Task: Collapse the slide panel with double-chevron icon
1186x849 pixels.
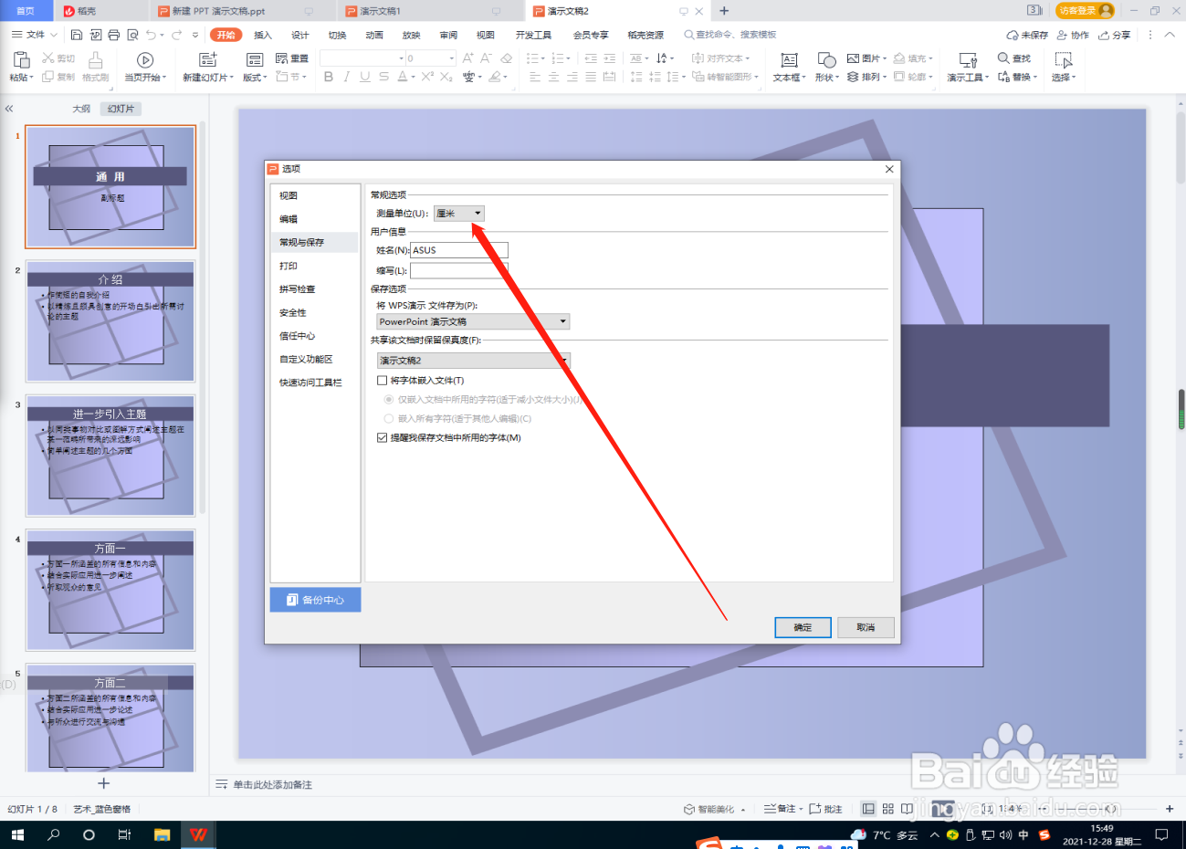Action: tap(9, 109)
